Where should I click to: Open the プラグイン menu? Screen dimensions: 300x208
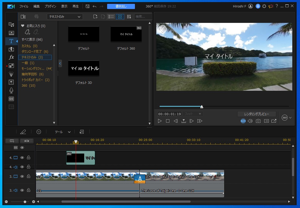tap(50, 6)
